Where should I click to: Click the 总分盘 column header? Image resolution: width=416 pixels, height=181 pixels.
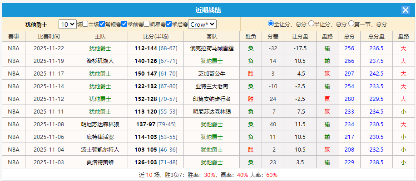376,36
